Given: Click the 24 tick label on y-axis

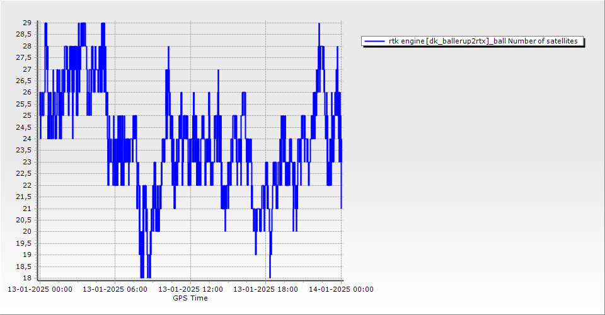Looking at the screenshot, I should coord(27,139).
